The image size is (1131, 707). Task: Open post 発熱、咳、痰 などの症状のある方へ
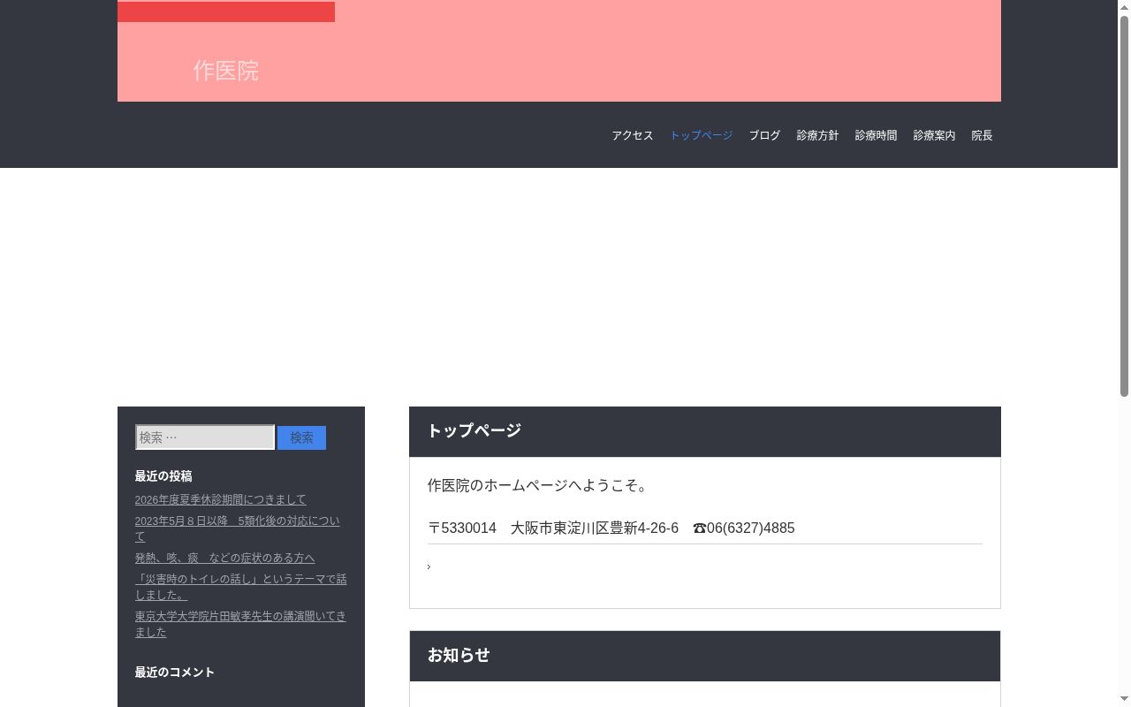coord(224,558)
